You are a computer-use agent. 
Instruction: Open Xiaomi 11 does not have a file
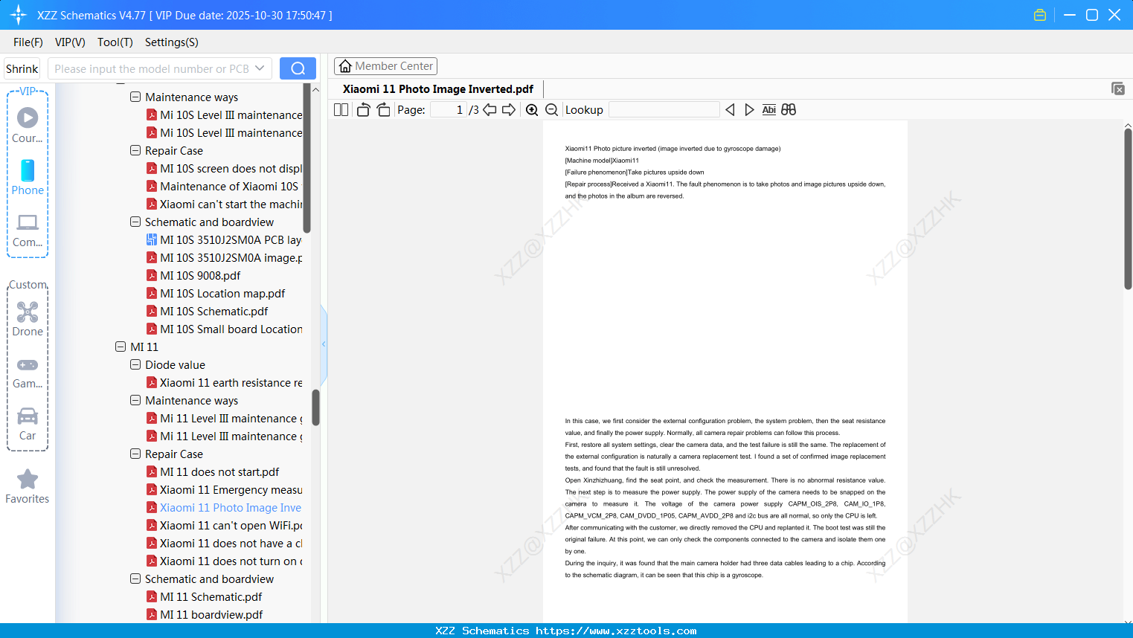224,544
